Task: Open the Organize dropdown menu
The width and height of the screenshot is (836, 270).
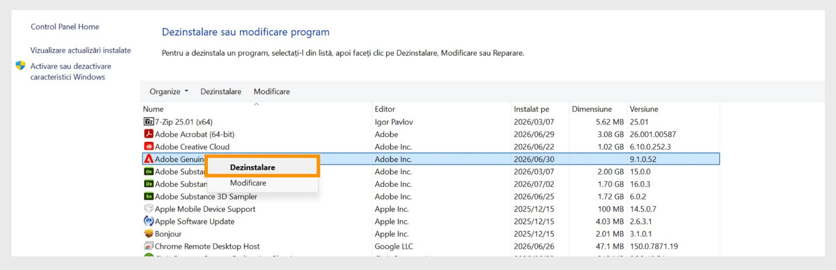Action: coord(169,92)
